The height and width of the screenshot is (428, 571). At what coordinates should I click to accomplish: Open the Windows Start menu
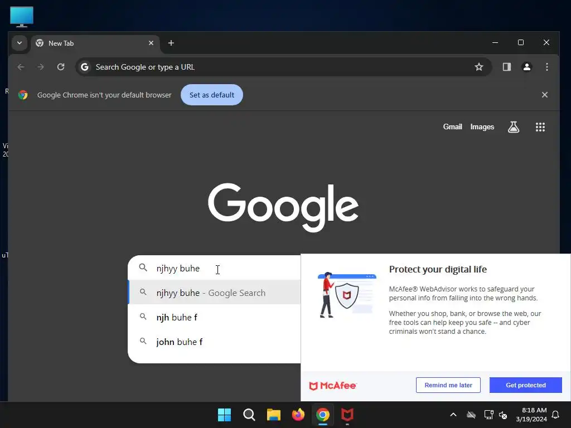[224, 415]
